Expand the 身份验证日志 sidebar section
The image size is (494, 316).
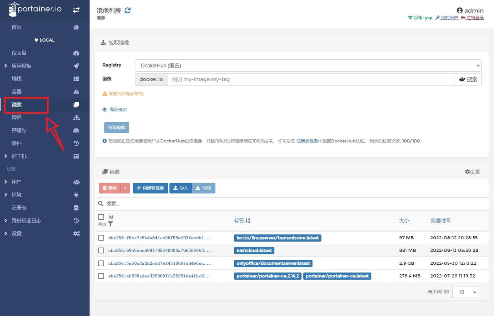[6, 221]
